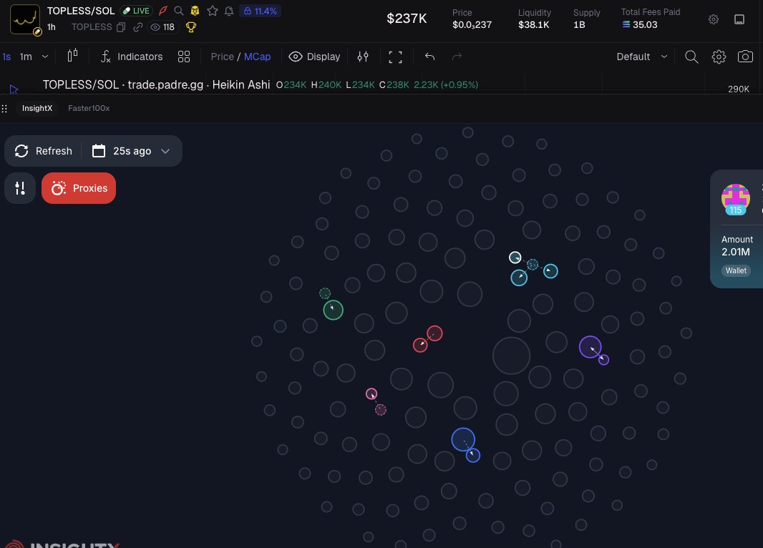Switch to the Faster100x tab
763x548 pixels.
pyautogui.click(x=89, y=109)
